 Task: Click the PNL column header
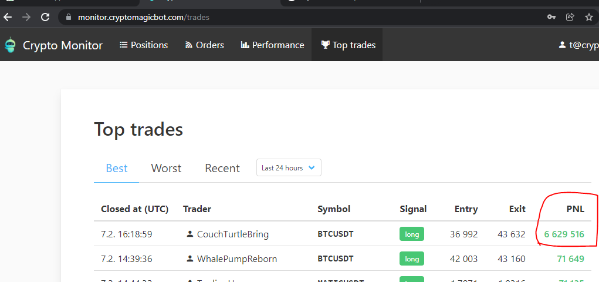[576, 209]
